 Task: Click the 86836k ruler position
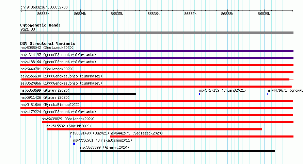click(154, 14)
